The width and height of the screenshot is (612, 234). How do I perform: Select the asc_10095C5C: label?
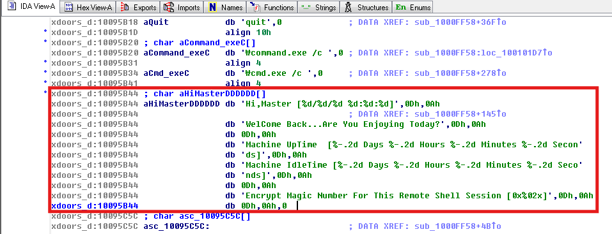177,226
